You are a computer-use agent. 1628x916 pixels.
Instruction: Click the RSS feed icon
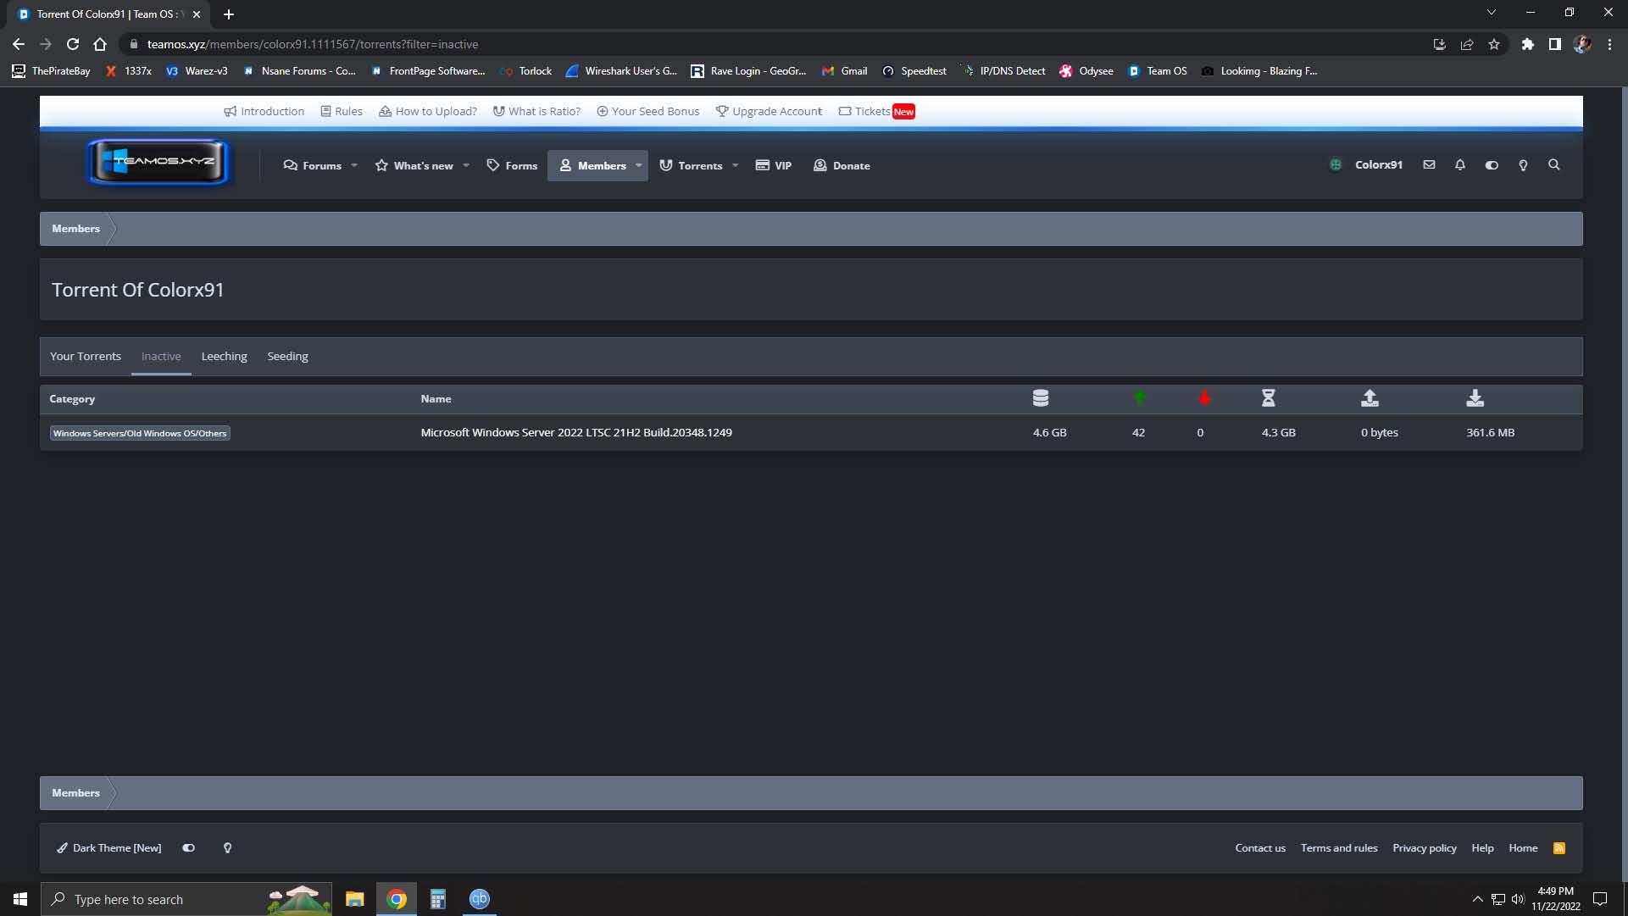point(1559,848)
